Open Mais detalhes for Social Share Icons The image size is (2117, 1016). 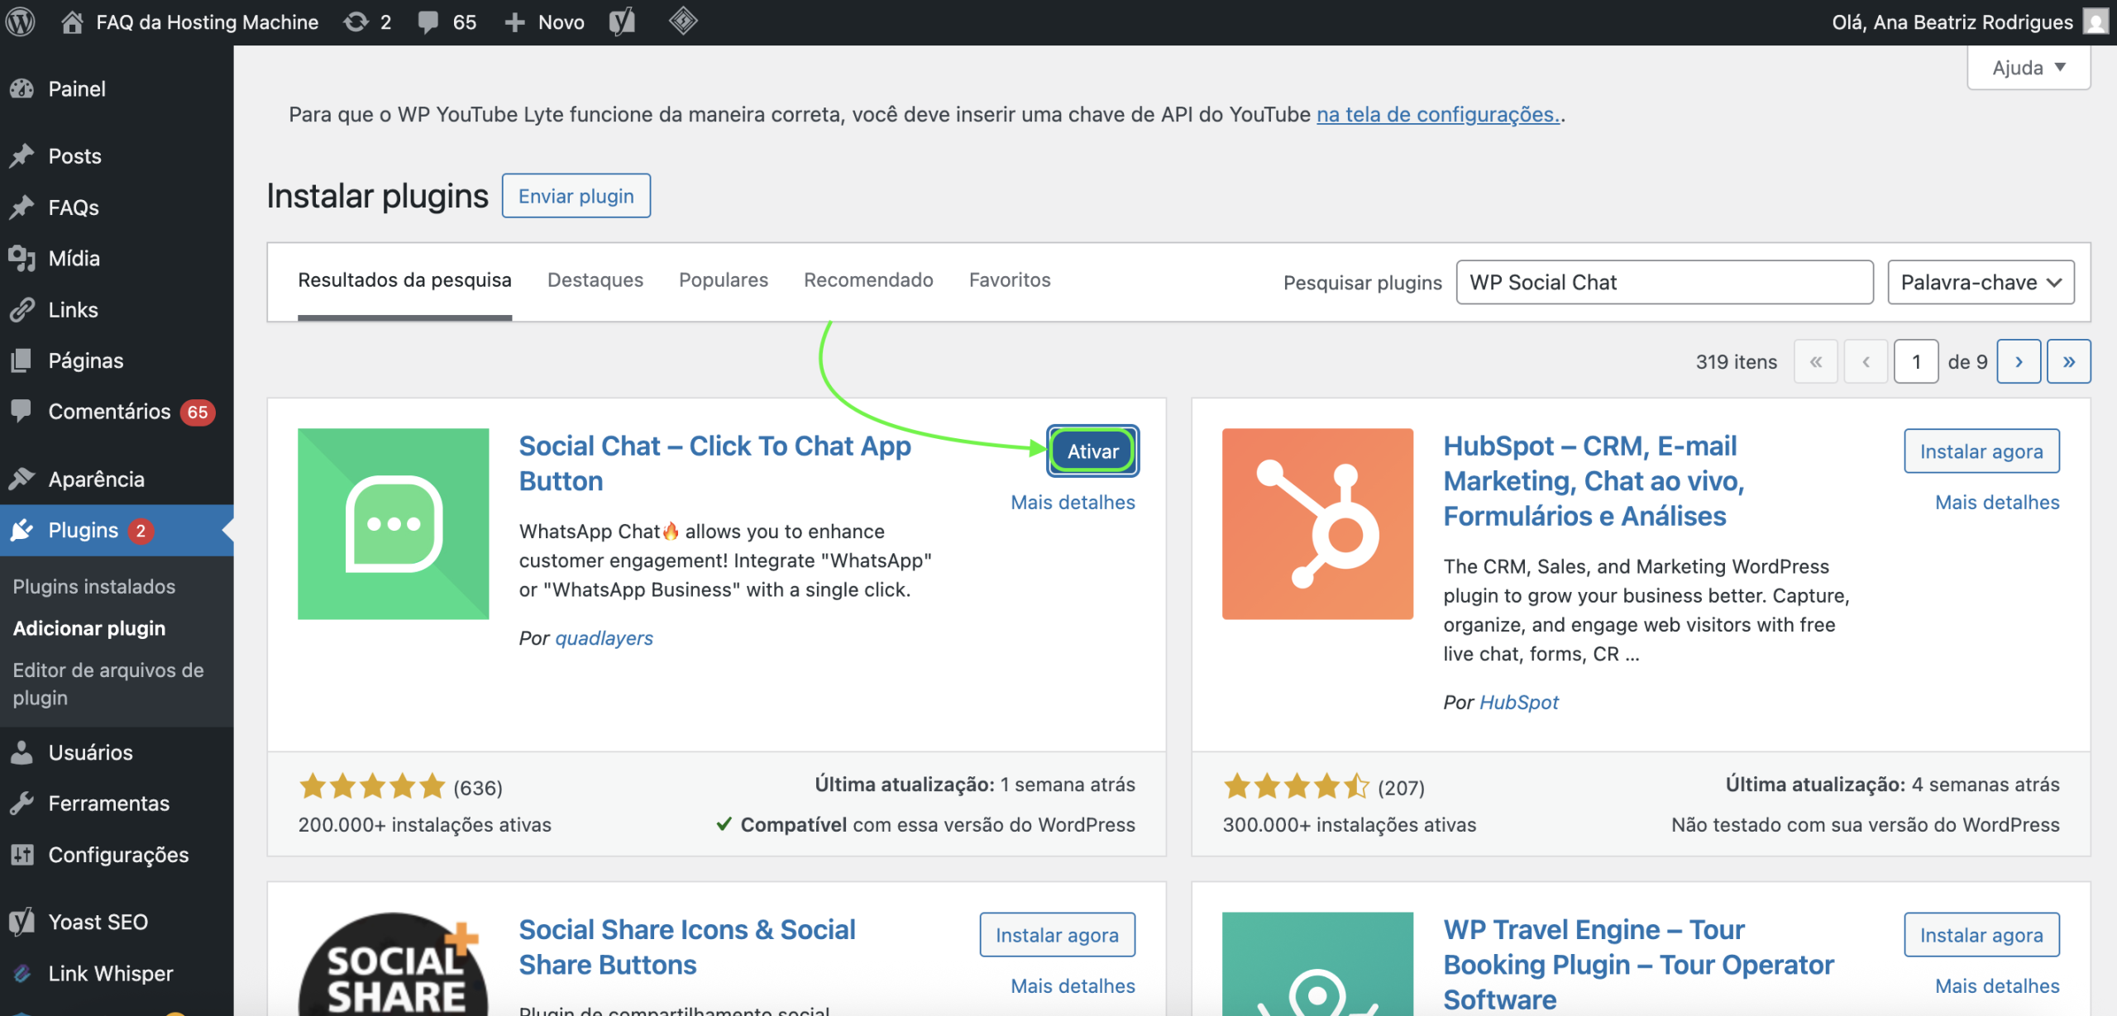(x=1073, y=985)
